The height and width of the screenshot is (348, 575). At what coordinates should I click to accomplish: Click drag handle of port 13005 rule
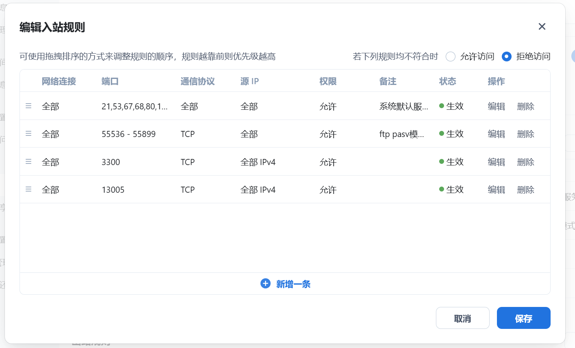point(28,189)
